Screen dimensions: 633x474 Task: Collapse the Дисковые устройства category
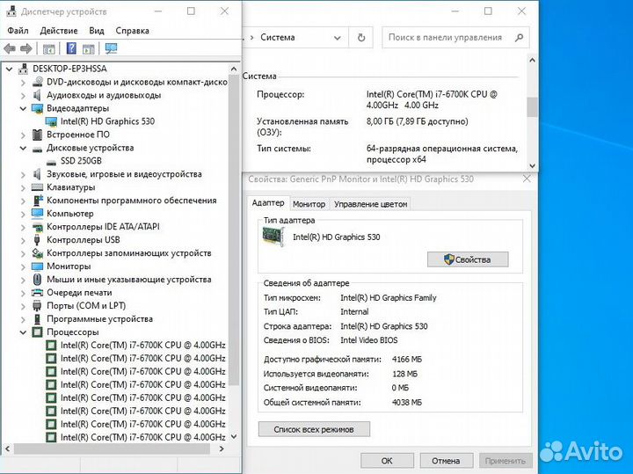click(x=23, y=148)
